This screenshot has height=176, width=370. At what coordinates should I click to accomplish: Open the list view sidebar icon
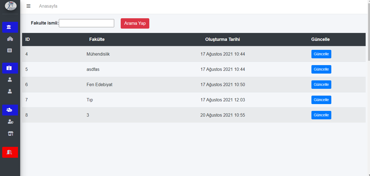(10, 50)
